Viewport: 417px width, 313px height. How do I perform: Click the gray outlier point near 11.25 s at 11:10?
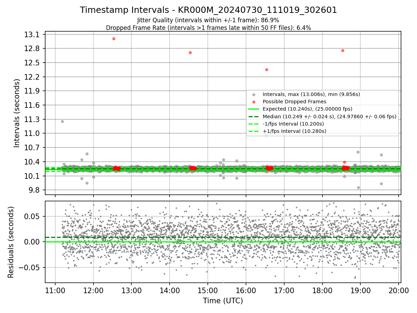pyautogui.click(x=62, y=121)
